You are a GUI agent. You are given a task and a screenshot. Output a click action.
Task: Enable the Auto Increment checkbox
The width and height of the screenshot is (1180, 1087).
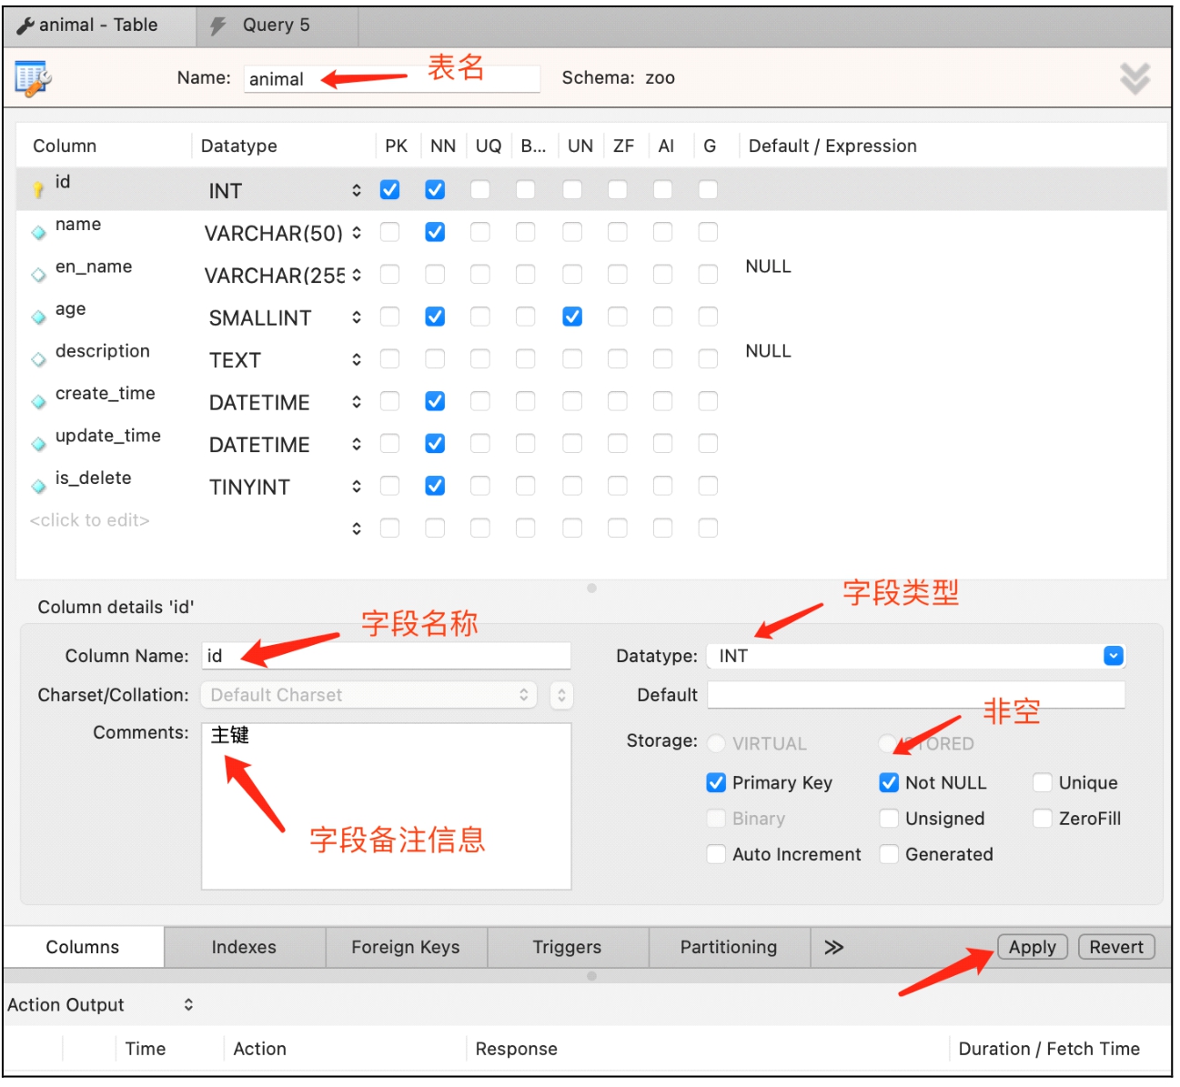(x=716, y=854)
